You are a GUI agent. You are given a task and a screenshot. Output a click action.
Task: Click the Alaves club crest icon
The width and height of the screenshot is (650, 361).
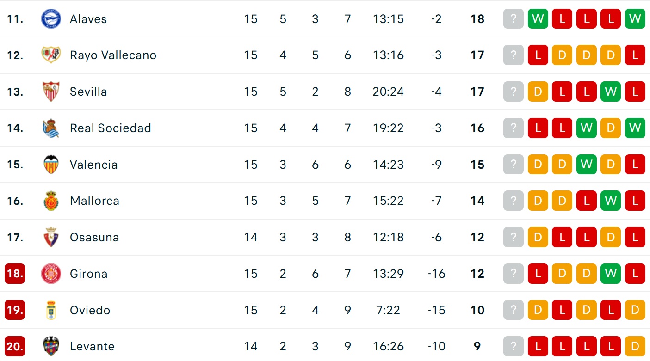coord(51,19)
